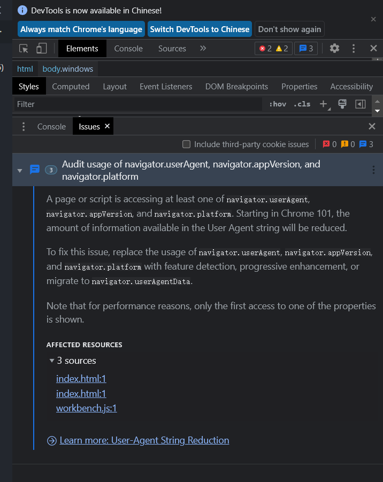Screen dimensions: 383x482
Task: Select the element inspector cursor icon
Action: click(23, 48)
